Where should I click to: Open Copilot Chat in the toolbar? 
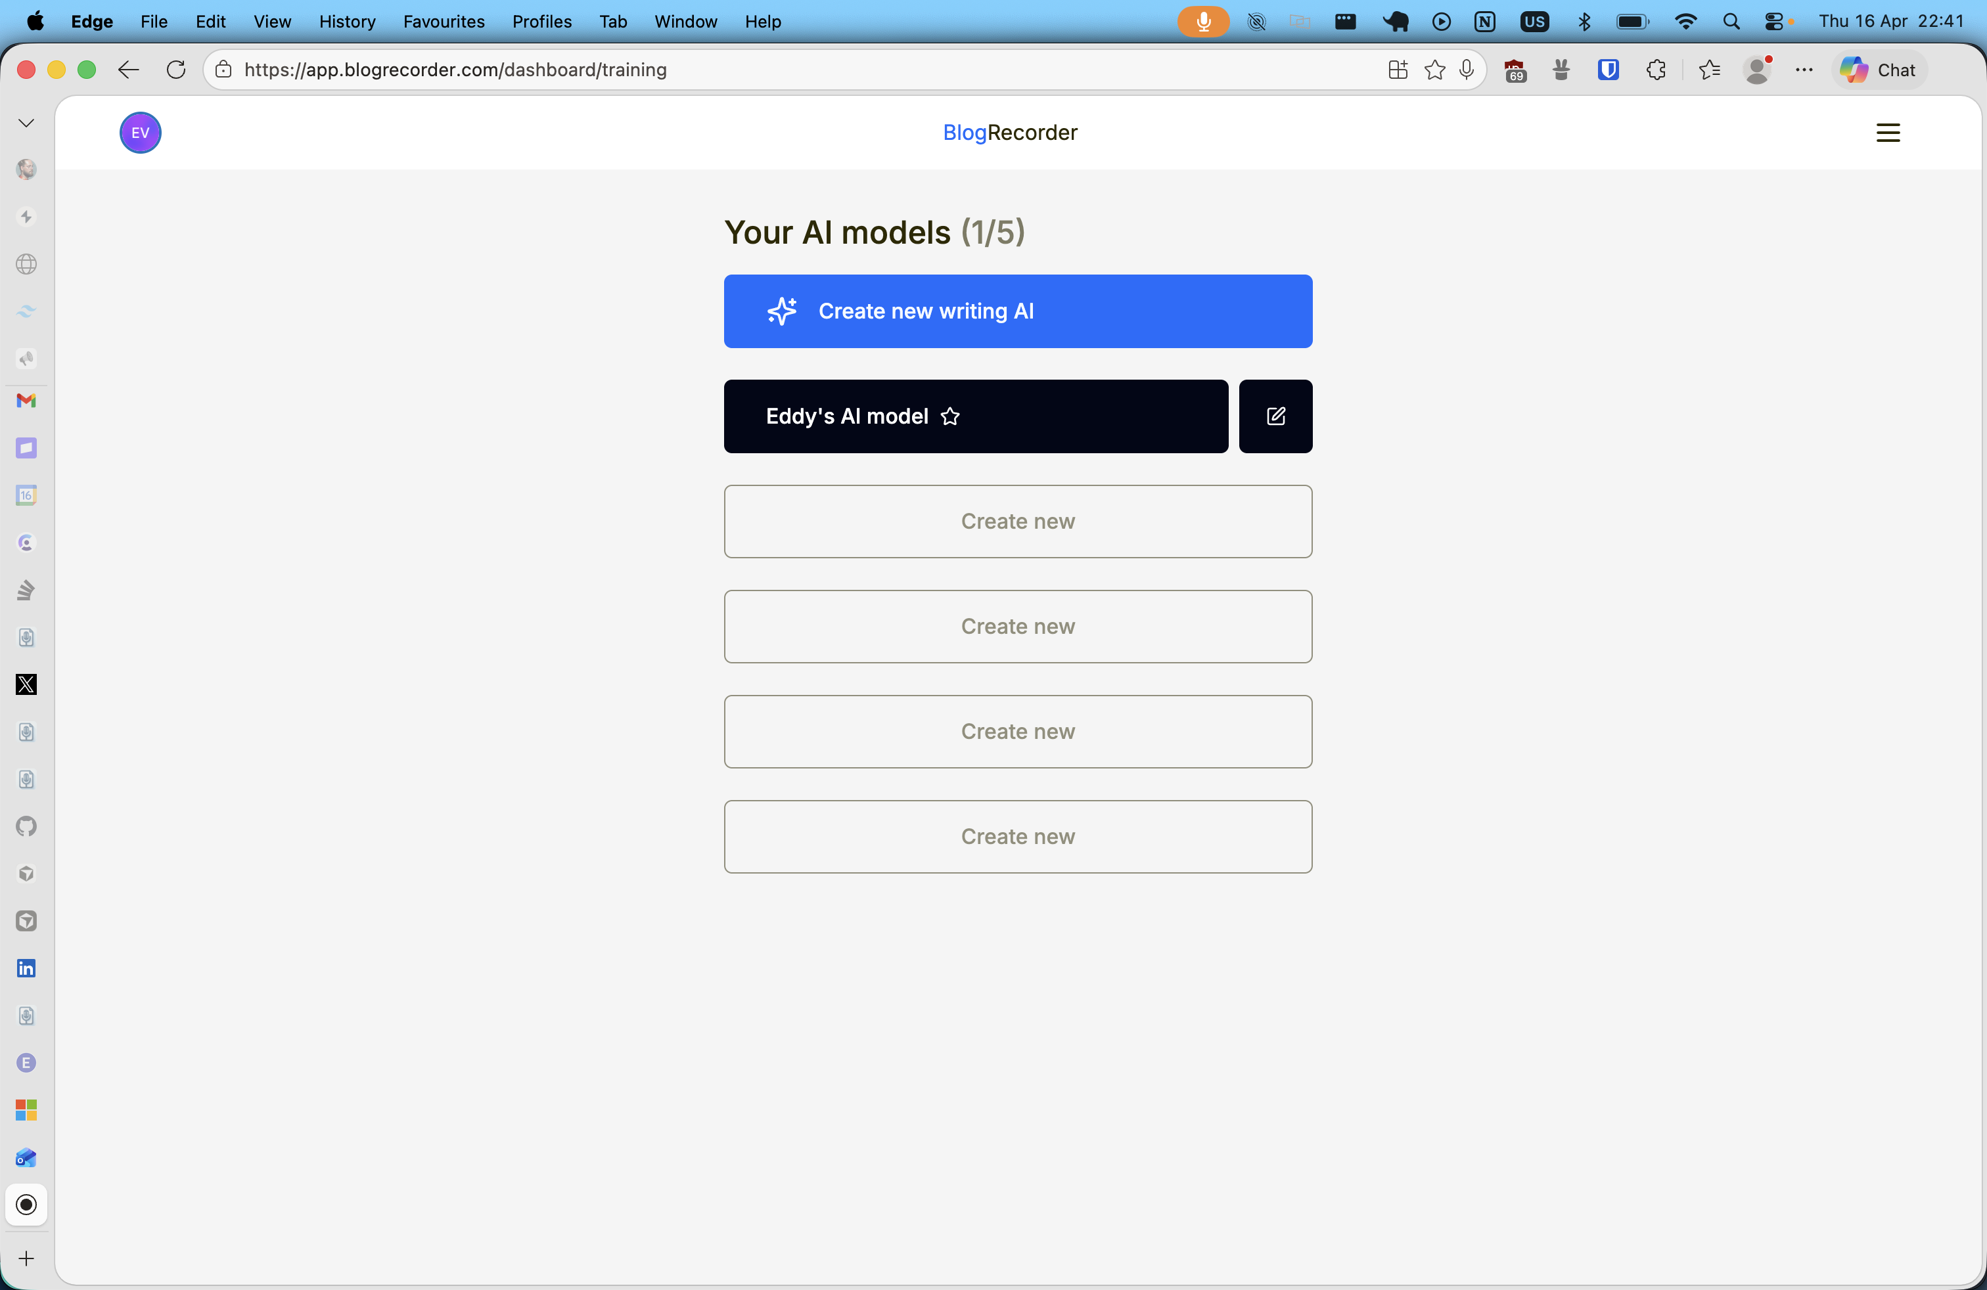click(1879, 70)
